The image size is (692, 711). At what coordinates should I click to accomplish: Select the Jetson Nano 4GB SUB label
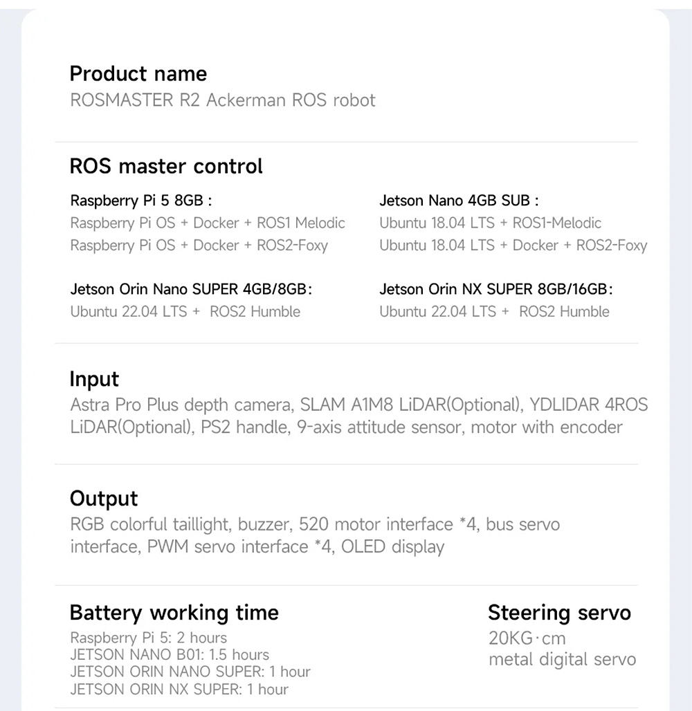pyautogui.click(x=459, y=201)
